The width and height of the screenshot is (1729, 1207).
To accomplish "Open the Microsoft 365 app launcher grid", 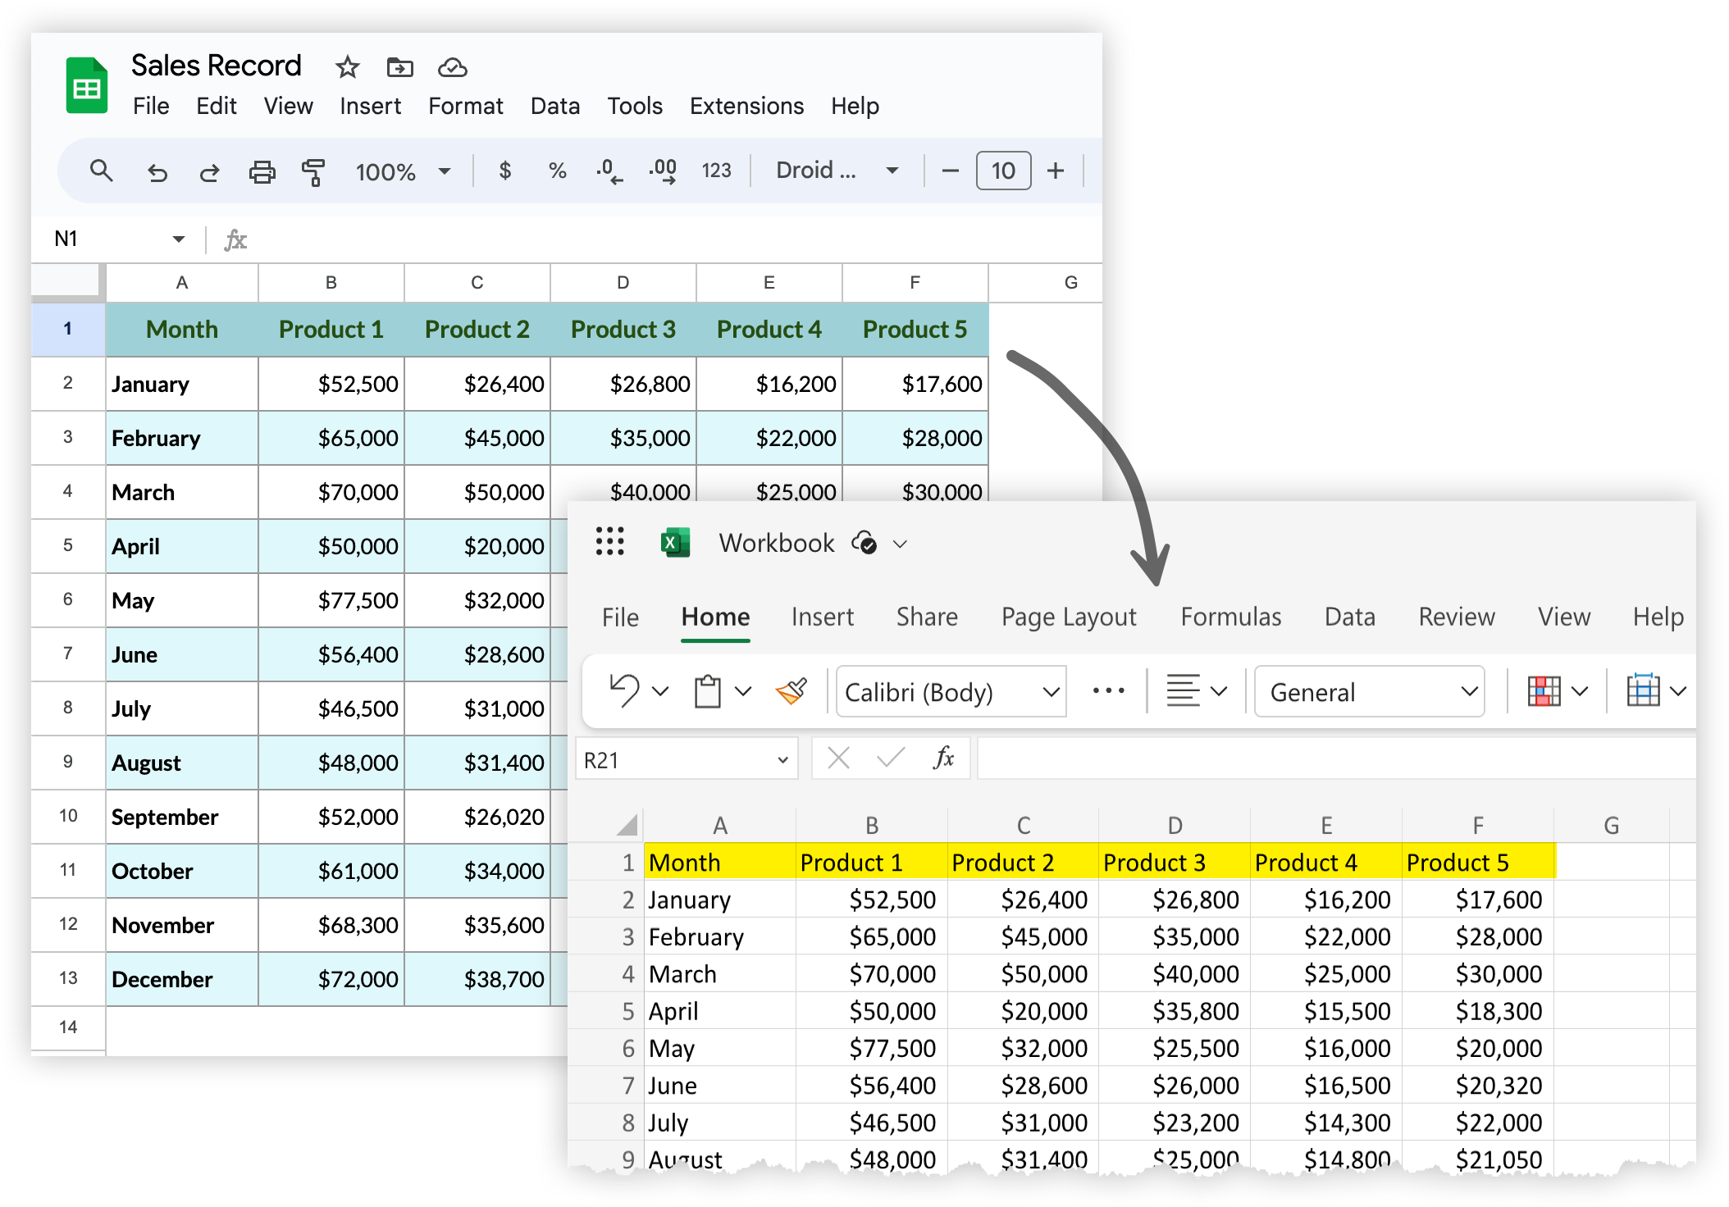I will tap(609, 542).
